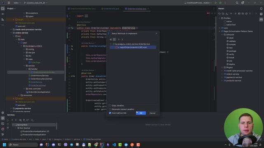Expand the Plugins node in Maven panel
The width and height of the screenshot is (264, 148).
click(222, 67)
